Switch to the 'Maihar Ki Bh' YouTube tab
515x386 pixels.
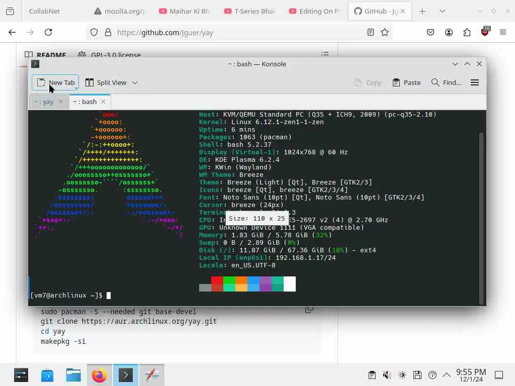click(x=185, y=11)
